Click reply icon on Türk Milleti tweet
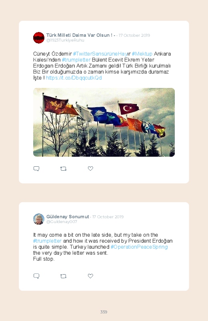 click(x=36, y=168)
